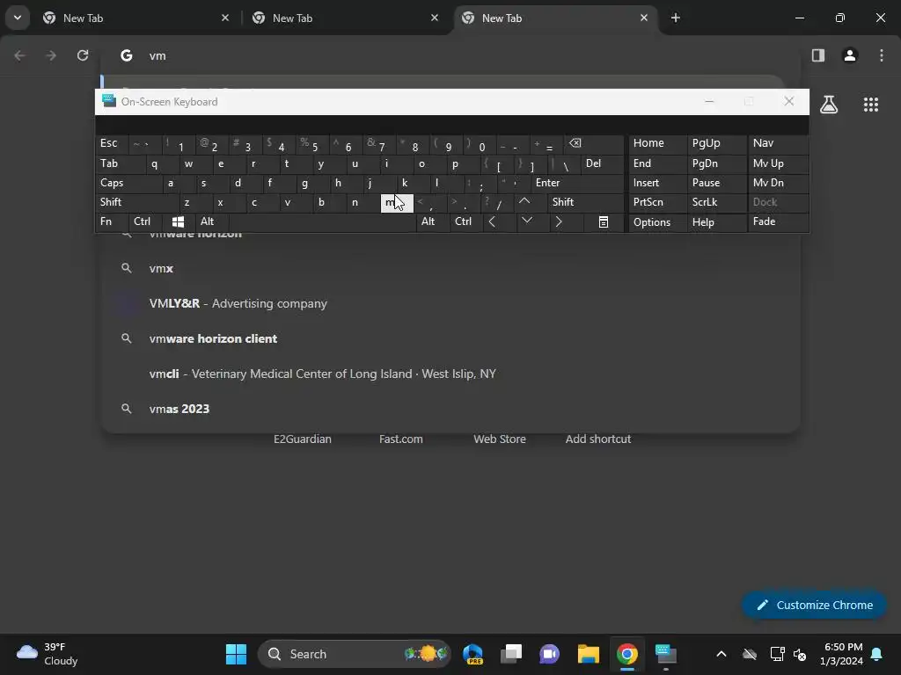The height and width of the screenshot is (675, 901).
Task: Open Chrome side panel icon
Action: click(818, 55)
